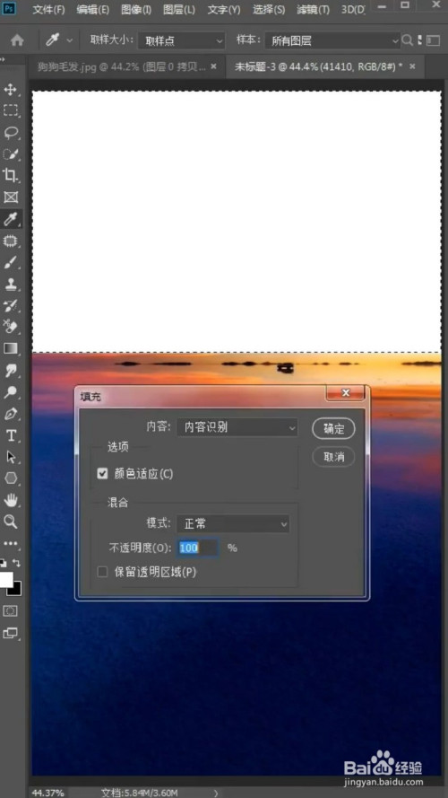Select the Frame tool
This screenshot has height=798, width=448.
coord(10,197)
